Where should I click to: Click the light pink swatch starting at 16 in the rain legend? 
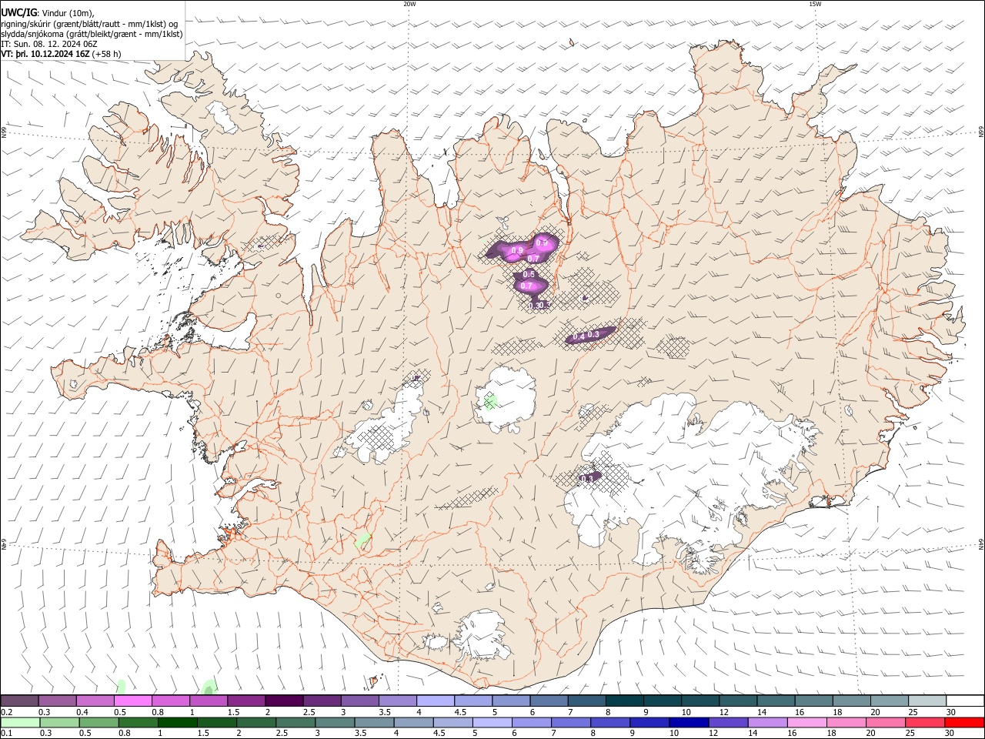806,723
